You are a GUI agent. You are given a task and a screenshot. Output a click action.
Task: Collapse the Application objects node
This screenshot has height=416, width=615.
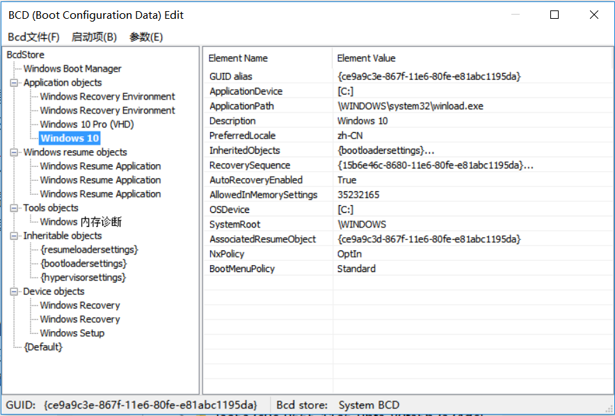point(14,83)
